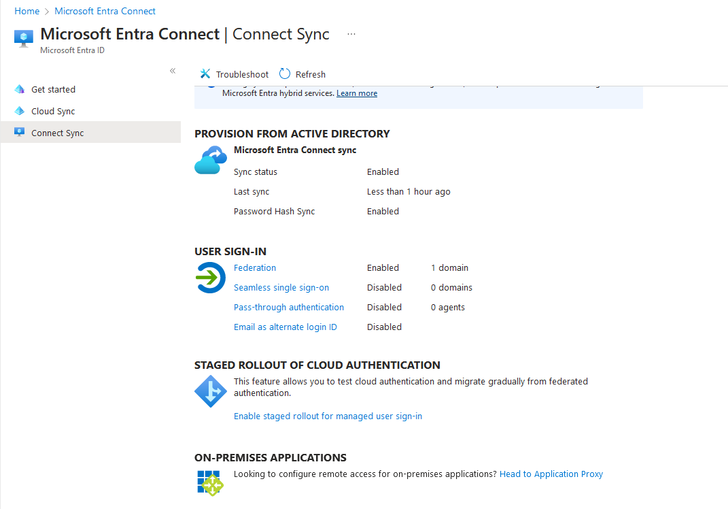Viewport: 728px width, 509px height.
Task: Click the Refresh circular arrow icon
Action: [285, 74]
